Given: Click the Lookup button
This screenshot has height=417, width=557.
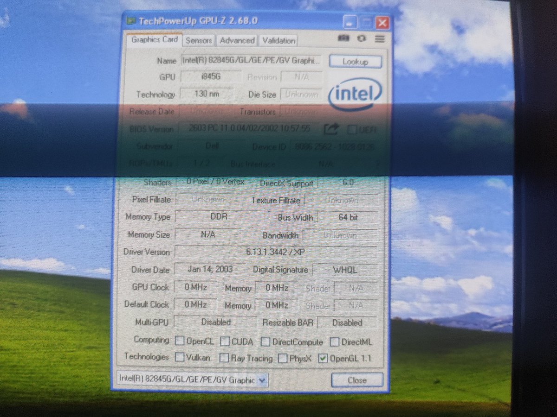Looking at the screenshot, I should click(x=356, y=62).
